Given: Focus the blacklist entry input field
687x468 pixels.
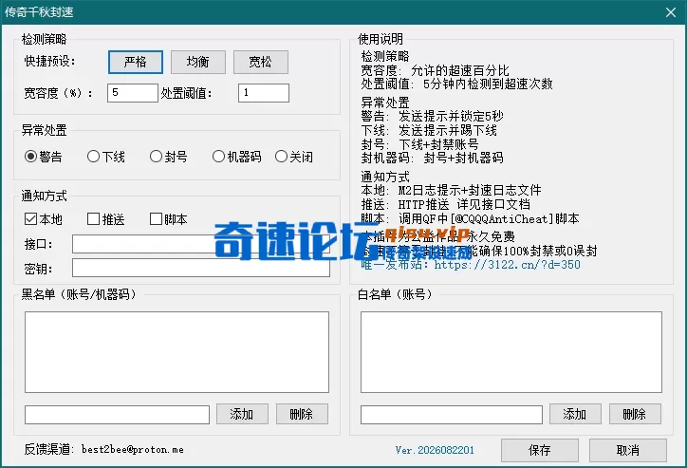Looking at the screenshot, I should tap(117, 415).
